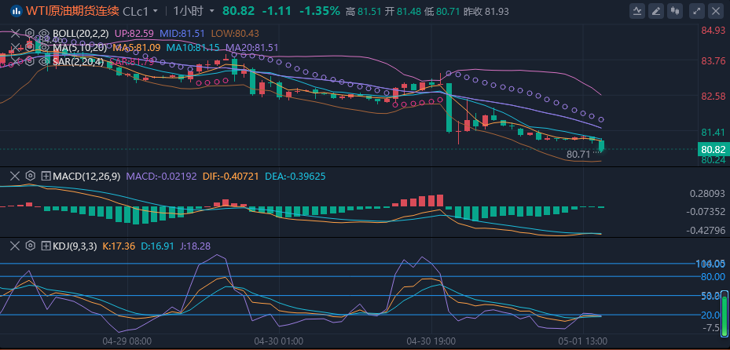730x350 pixels.
Task: Hide the MA(5,10,20) indicator via eye icon
Action: pyautogui.click(x=44, y=47)
